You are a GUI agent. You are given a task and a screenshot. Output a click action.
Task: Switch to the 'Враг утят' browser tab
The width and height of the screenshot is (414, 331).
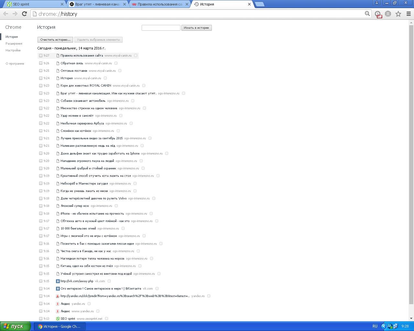tap(97, 4)
